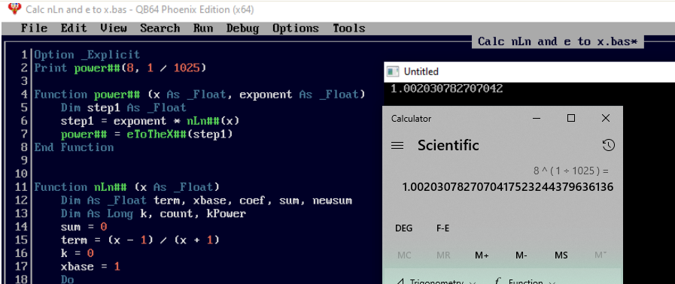Click line 12 Dim As _Float term, xbase
The width and height of the screenshot is (675, 284).
(x=206, y=201)
